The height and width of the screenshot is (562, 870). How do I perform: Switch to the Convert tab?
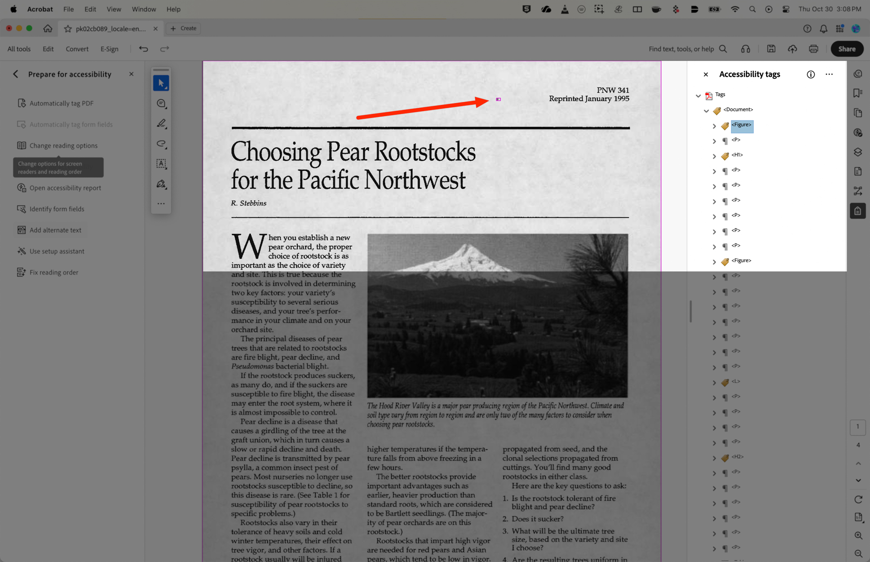[77, 49]
